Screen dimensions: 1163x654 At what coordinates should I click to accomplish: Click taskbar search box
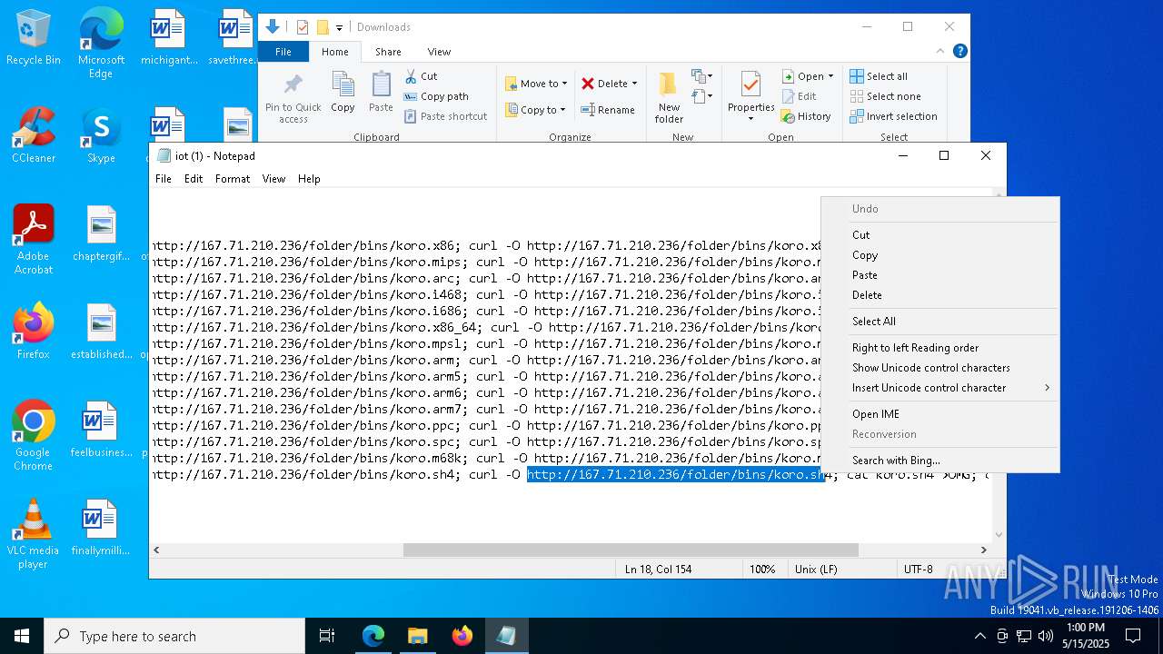[174, 636]
